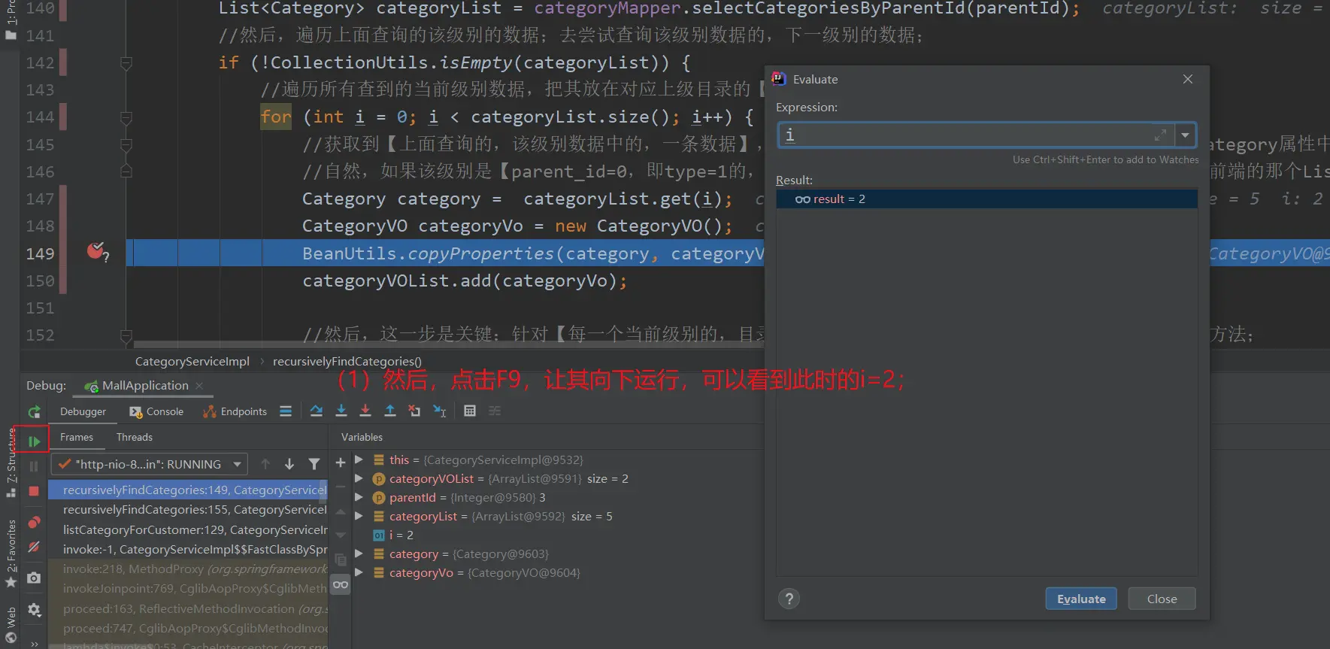Open View Breakpoints red circles icon
This screenshot has height=649, width=1330.
pyautogui.click(x=34, y=522)
